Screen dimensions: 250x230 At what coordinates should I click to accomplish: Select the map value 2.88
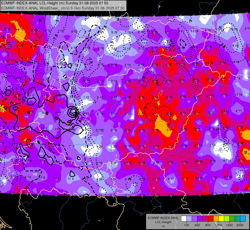[x=156, y=130]
